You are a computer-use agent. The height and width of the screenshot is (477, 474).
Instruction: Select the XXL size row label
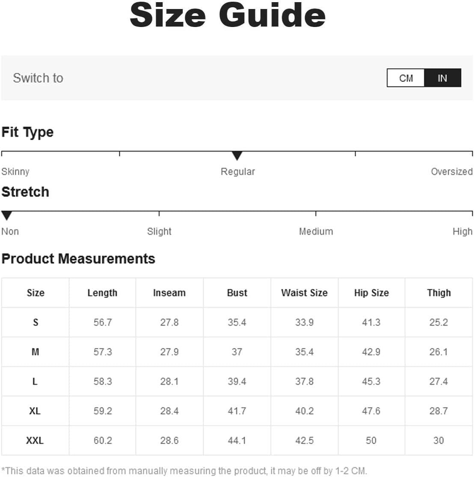click(x=35, y=441)
